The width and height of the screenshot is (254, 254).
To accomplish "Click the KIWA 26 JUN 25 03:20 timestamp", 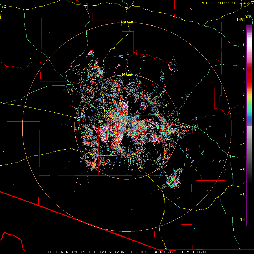I will pyautogui.click(x=180, y=252).
